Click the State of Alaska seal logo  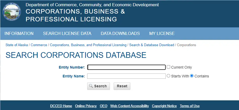[x=12, y=12]
